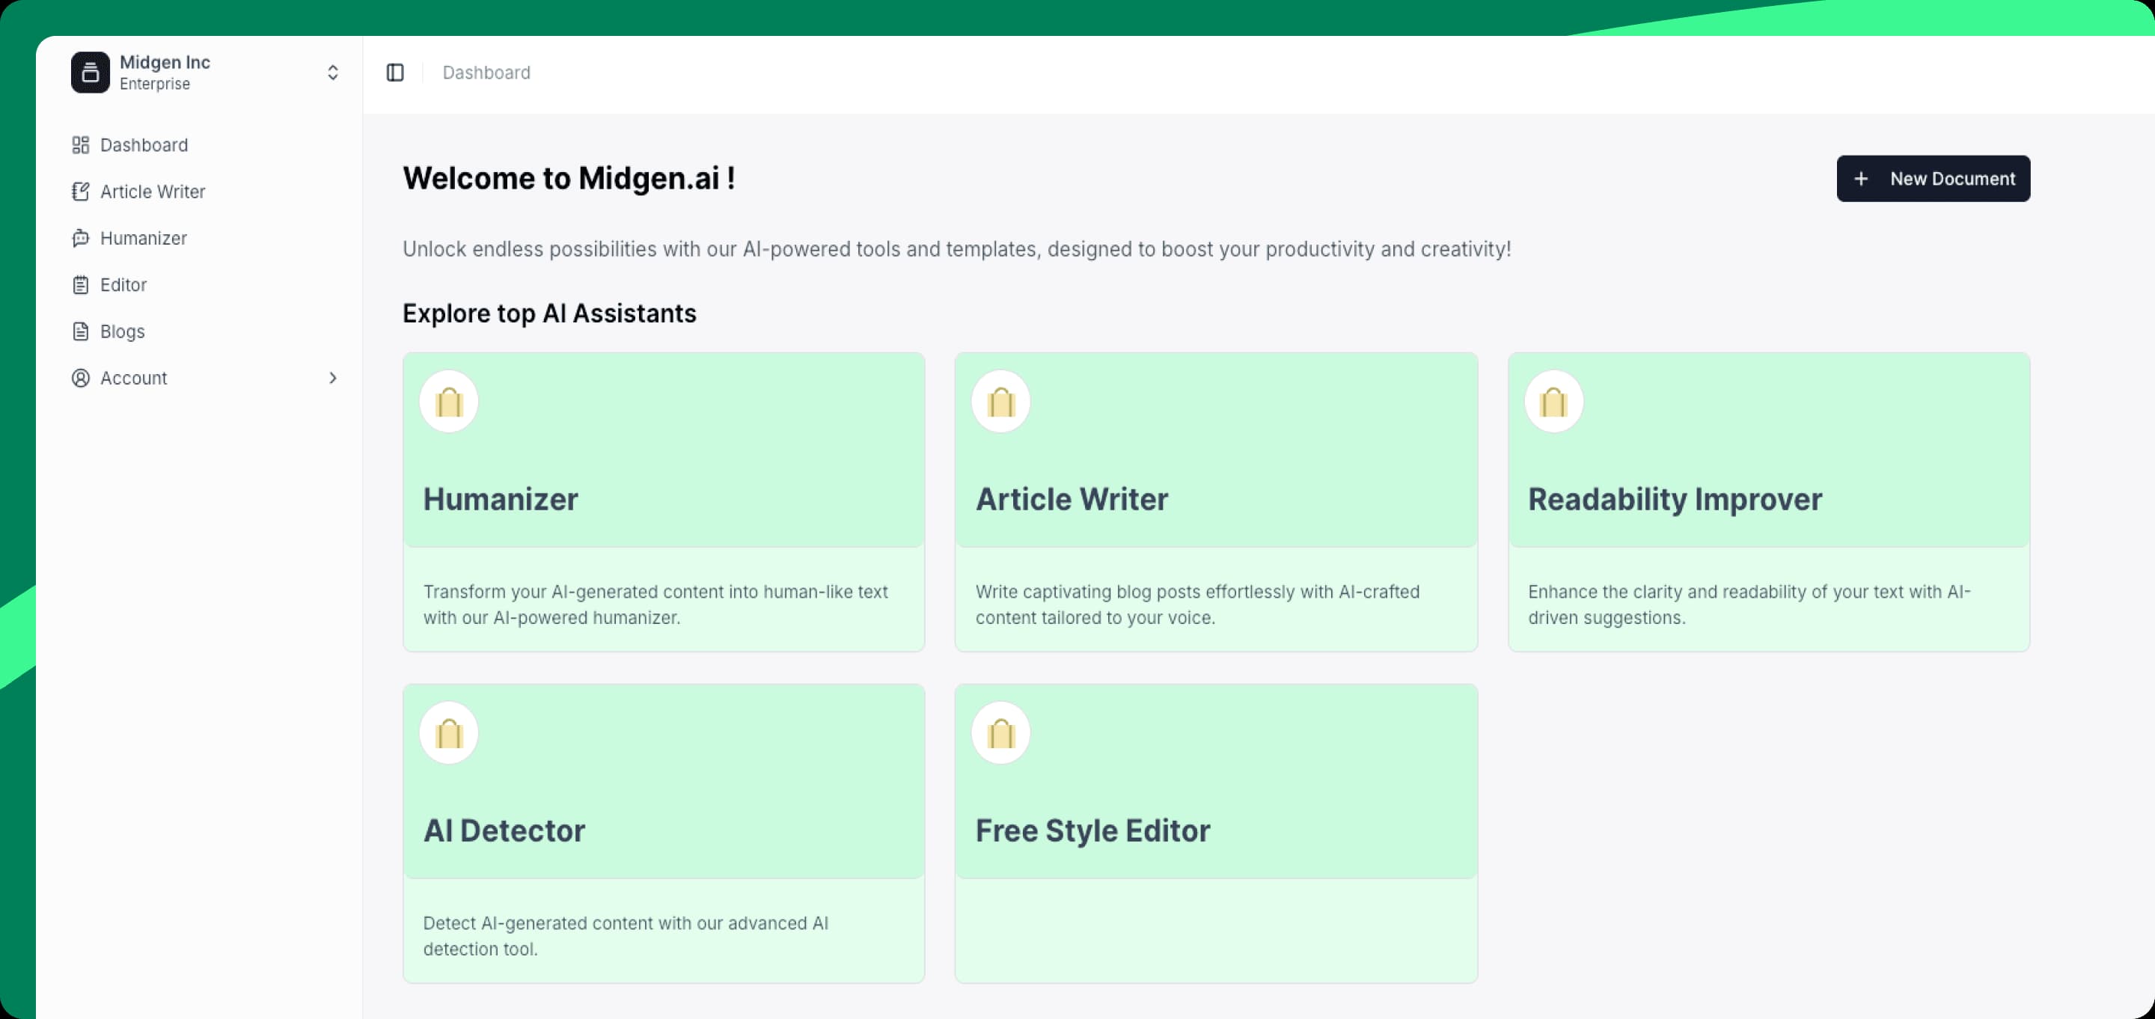Click the lock icon on the Readability Improver card
The image size is (2155, 1019).
[x=1553, y=401]
